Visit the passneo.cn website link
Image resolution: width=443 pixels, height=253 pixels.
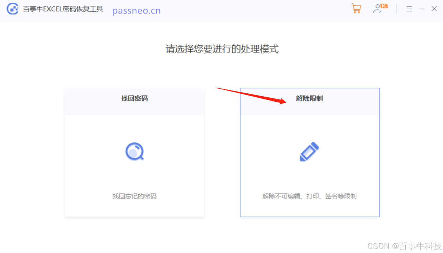tap(136, 11)
